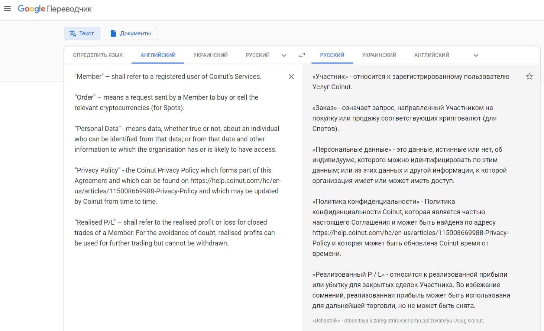Choose the Определить язык source tab
The height and width of the screenshot is (331, 544).
(x=98, y=55)
